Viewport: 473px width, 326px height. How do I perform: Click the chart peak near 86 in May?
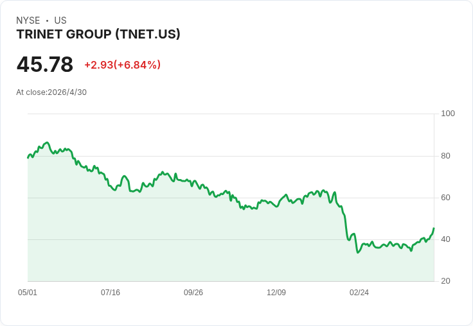[47, 142]
